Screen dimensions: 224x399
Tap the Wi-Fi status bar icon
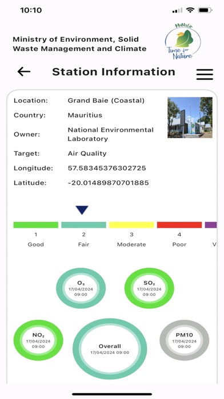pos(190,10)
